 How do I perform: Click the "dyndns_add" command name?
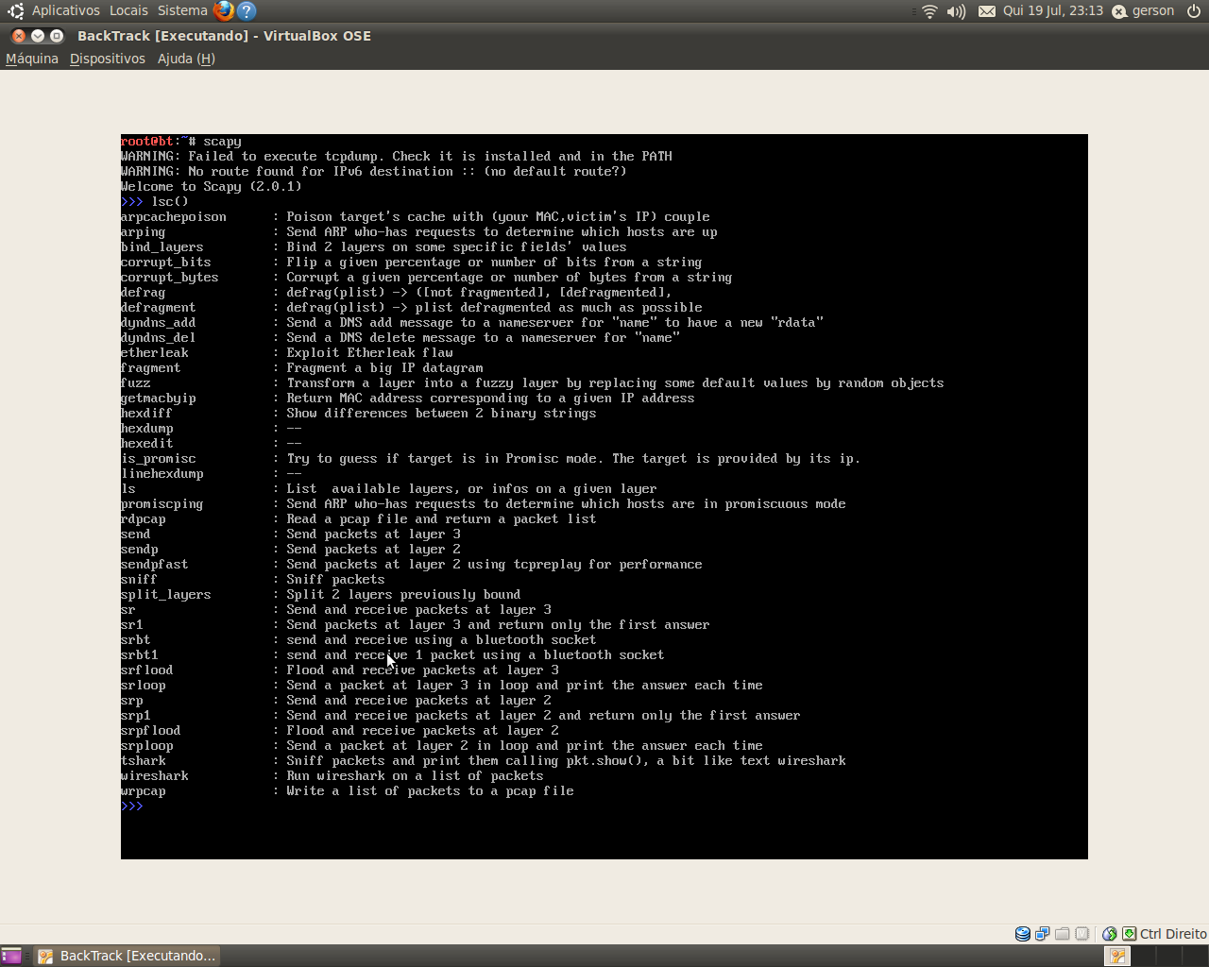tap(159, 323)
